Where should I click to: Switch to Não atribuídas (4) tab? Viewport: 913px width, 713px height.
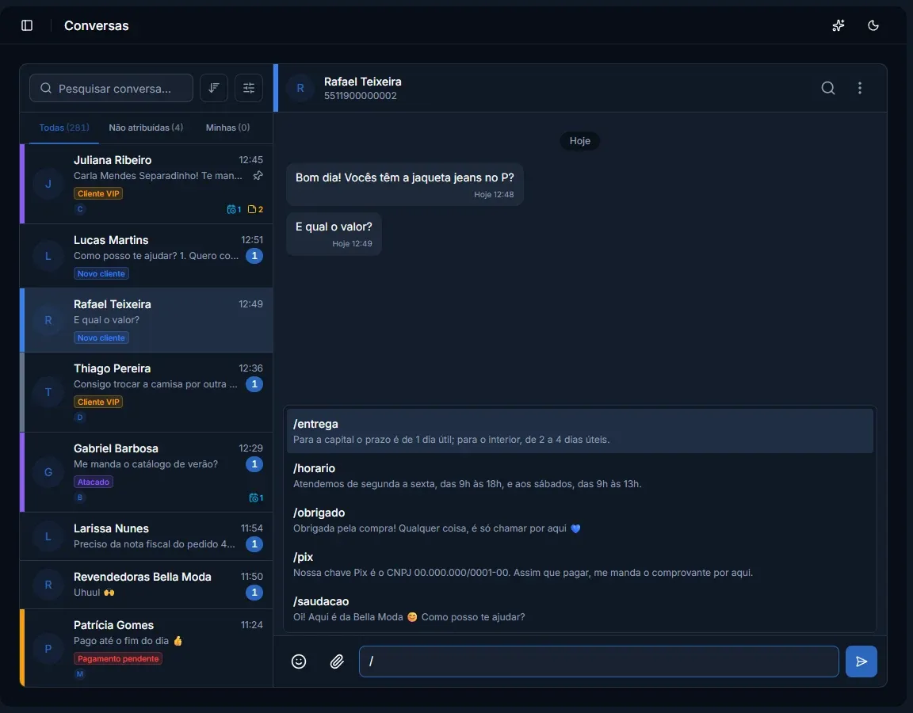click(146, 128)
